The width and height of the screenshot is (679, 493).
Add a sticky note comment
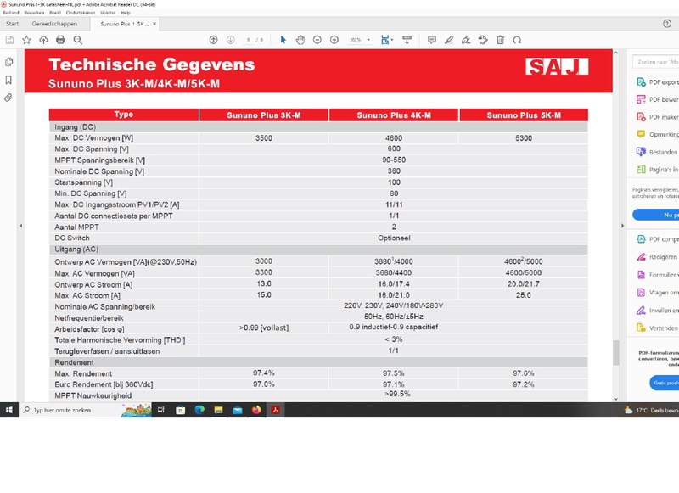coord(432,40)
